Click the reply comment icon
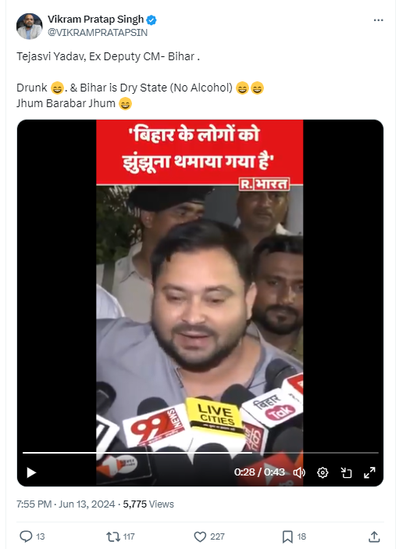This screenshot has width=399, height=549. (x=26, y=536)
